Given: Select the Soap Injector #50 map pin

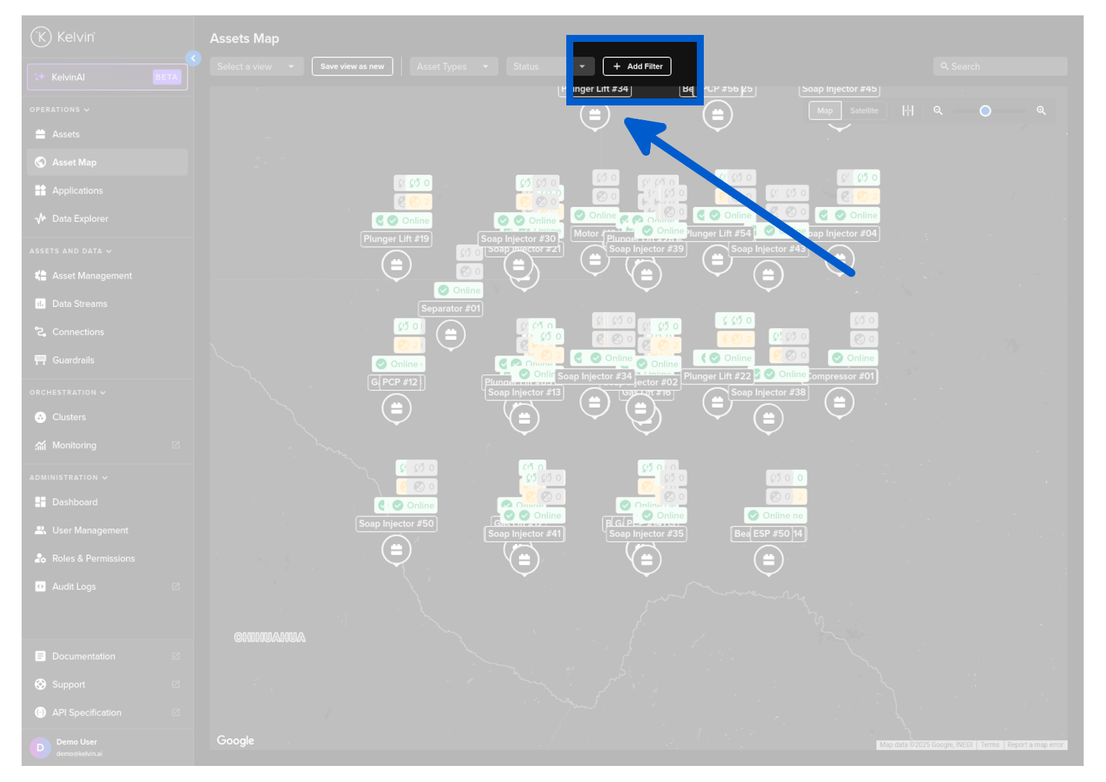Looking at the screenshot, I should (397, 550).
